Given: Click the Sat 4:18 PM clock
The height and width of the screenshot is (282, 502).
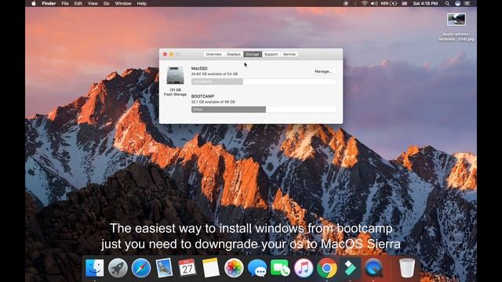Looking at the screenshot, I should pos(425,3).
